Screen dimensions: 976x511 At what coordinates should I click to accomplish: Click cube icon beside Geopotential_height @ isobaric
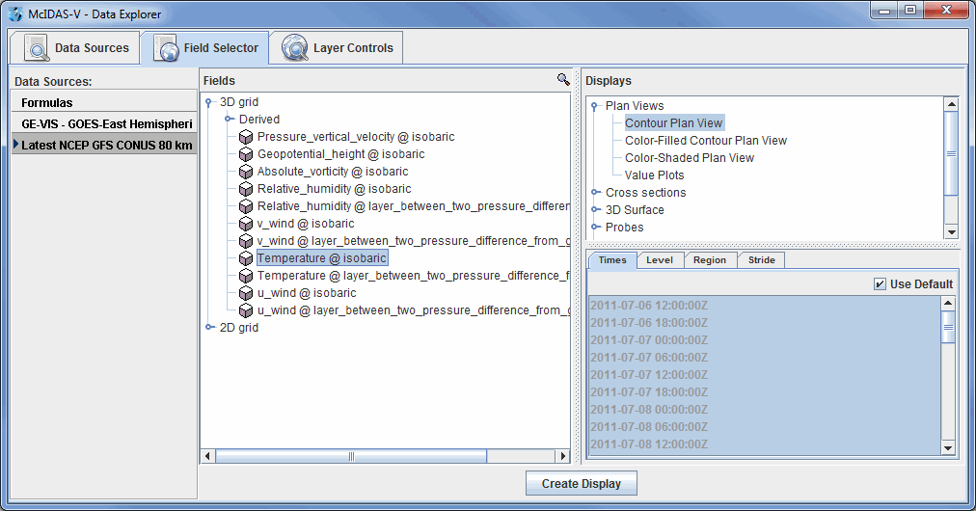pos(246,154)
